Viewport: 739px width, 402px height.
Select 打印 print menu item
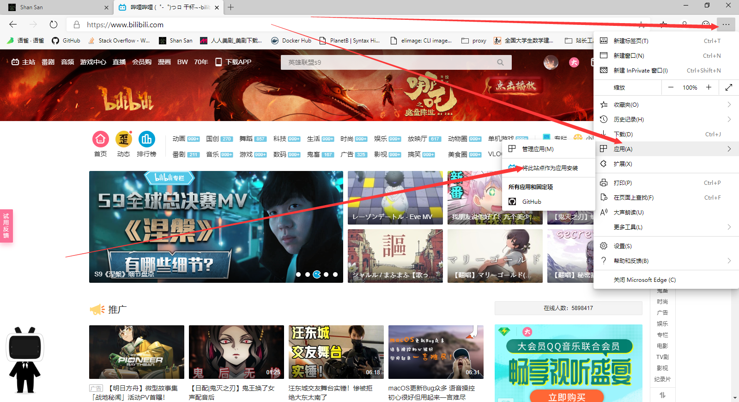point(666,183)
